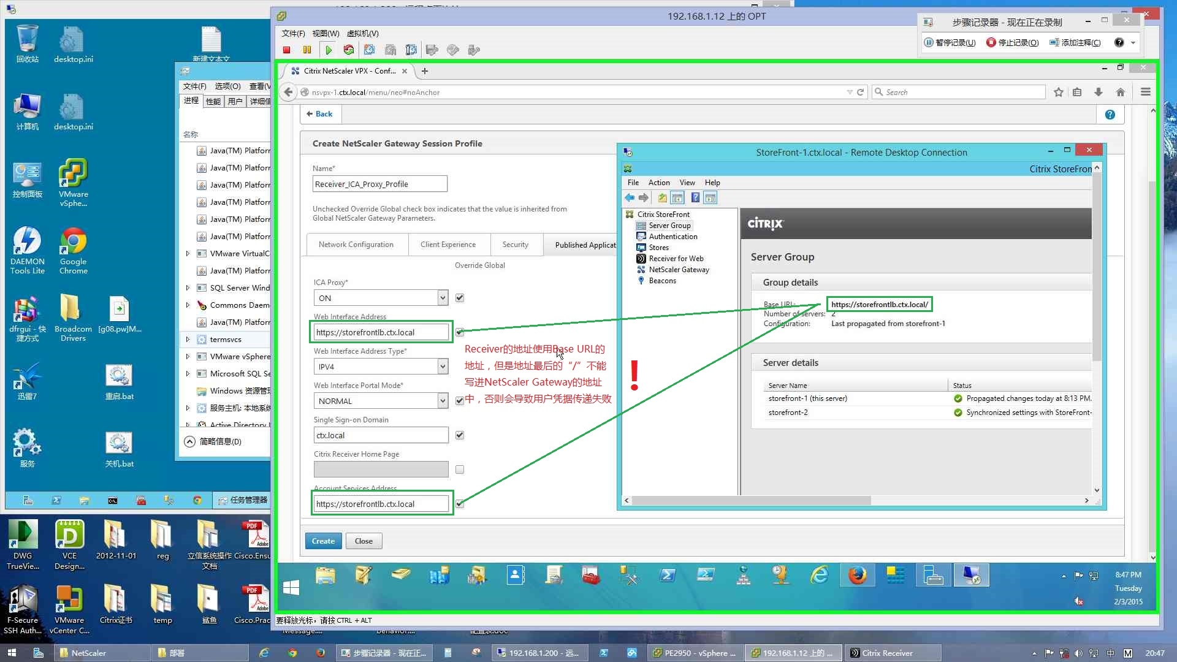Open Google Chrome desktop shortcut
Image resolution: width=1177 pixels, height=662 pixels.
(x=73, y=250)
